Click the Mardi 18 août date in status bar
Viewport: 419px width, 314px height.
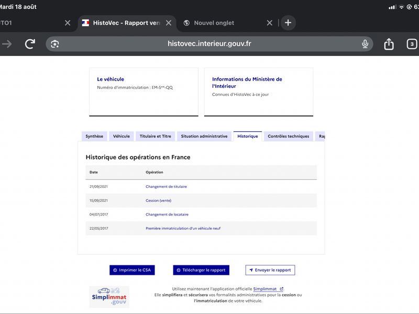[x=18, y=7]
